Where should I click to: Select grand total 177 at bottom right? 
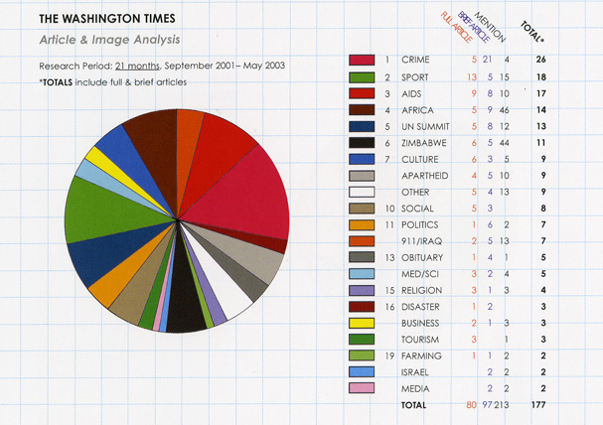pyautogui.click(x=538, y=404)
